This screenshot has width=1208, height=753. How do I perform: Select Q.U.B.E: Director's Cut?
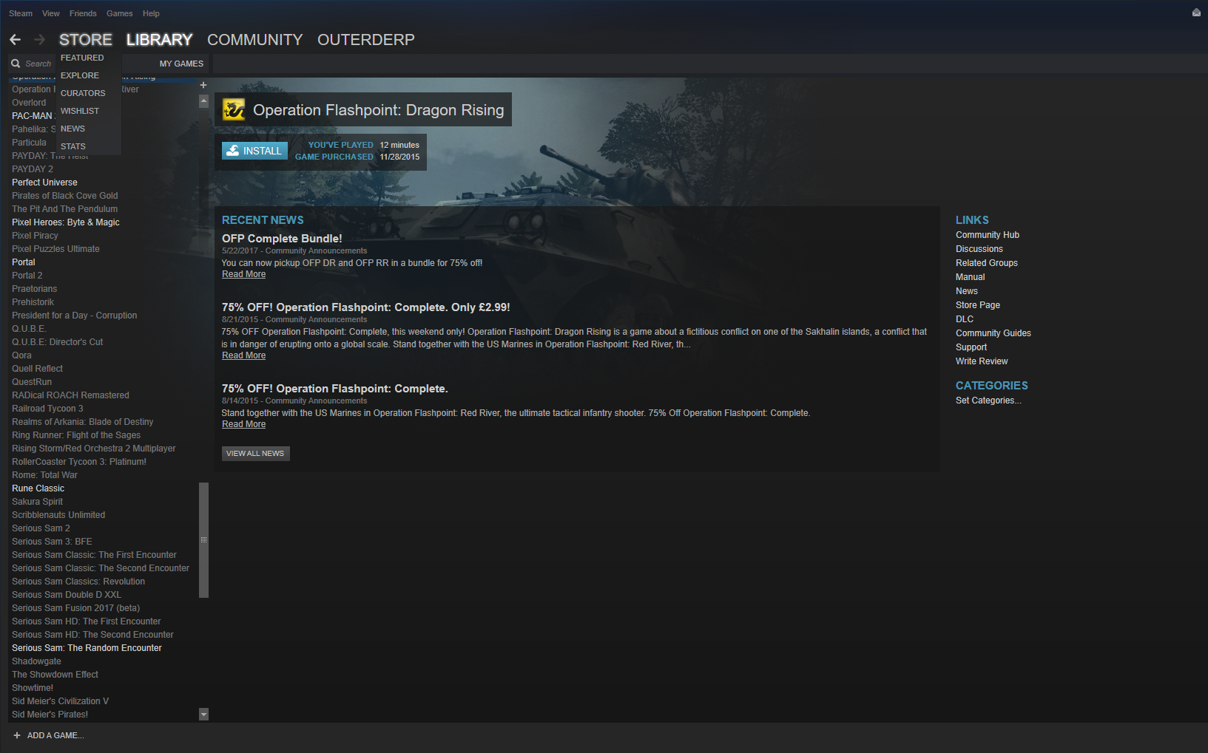[58, 342]
